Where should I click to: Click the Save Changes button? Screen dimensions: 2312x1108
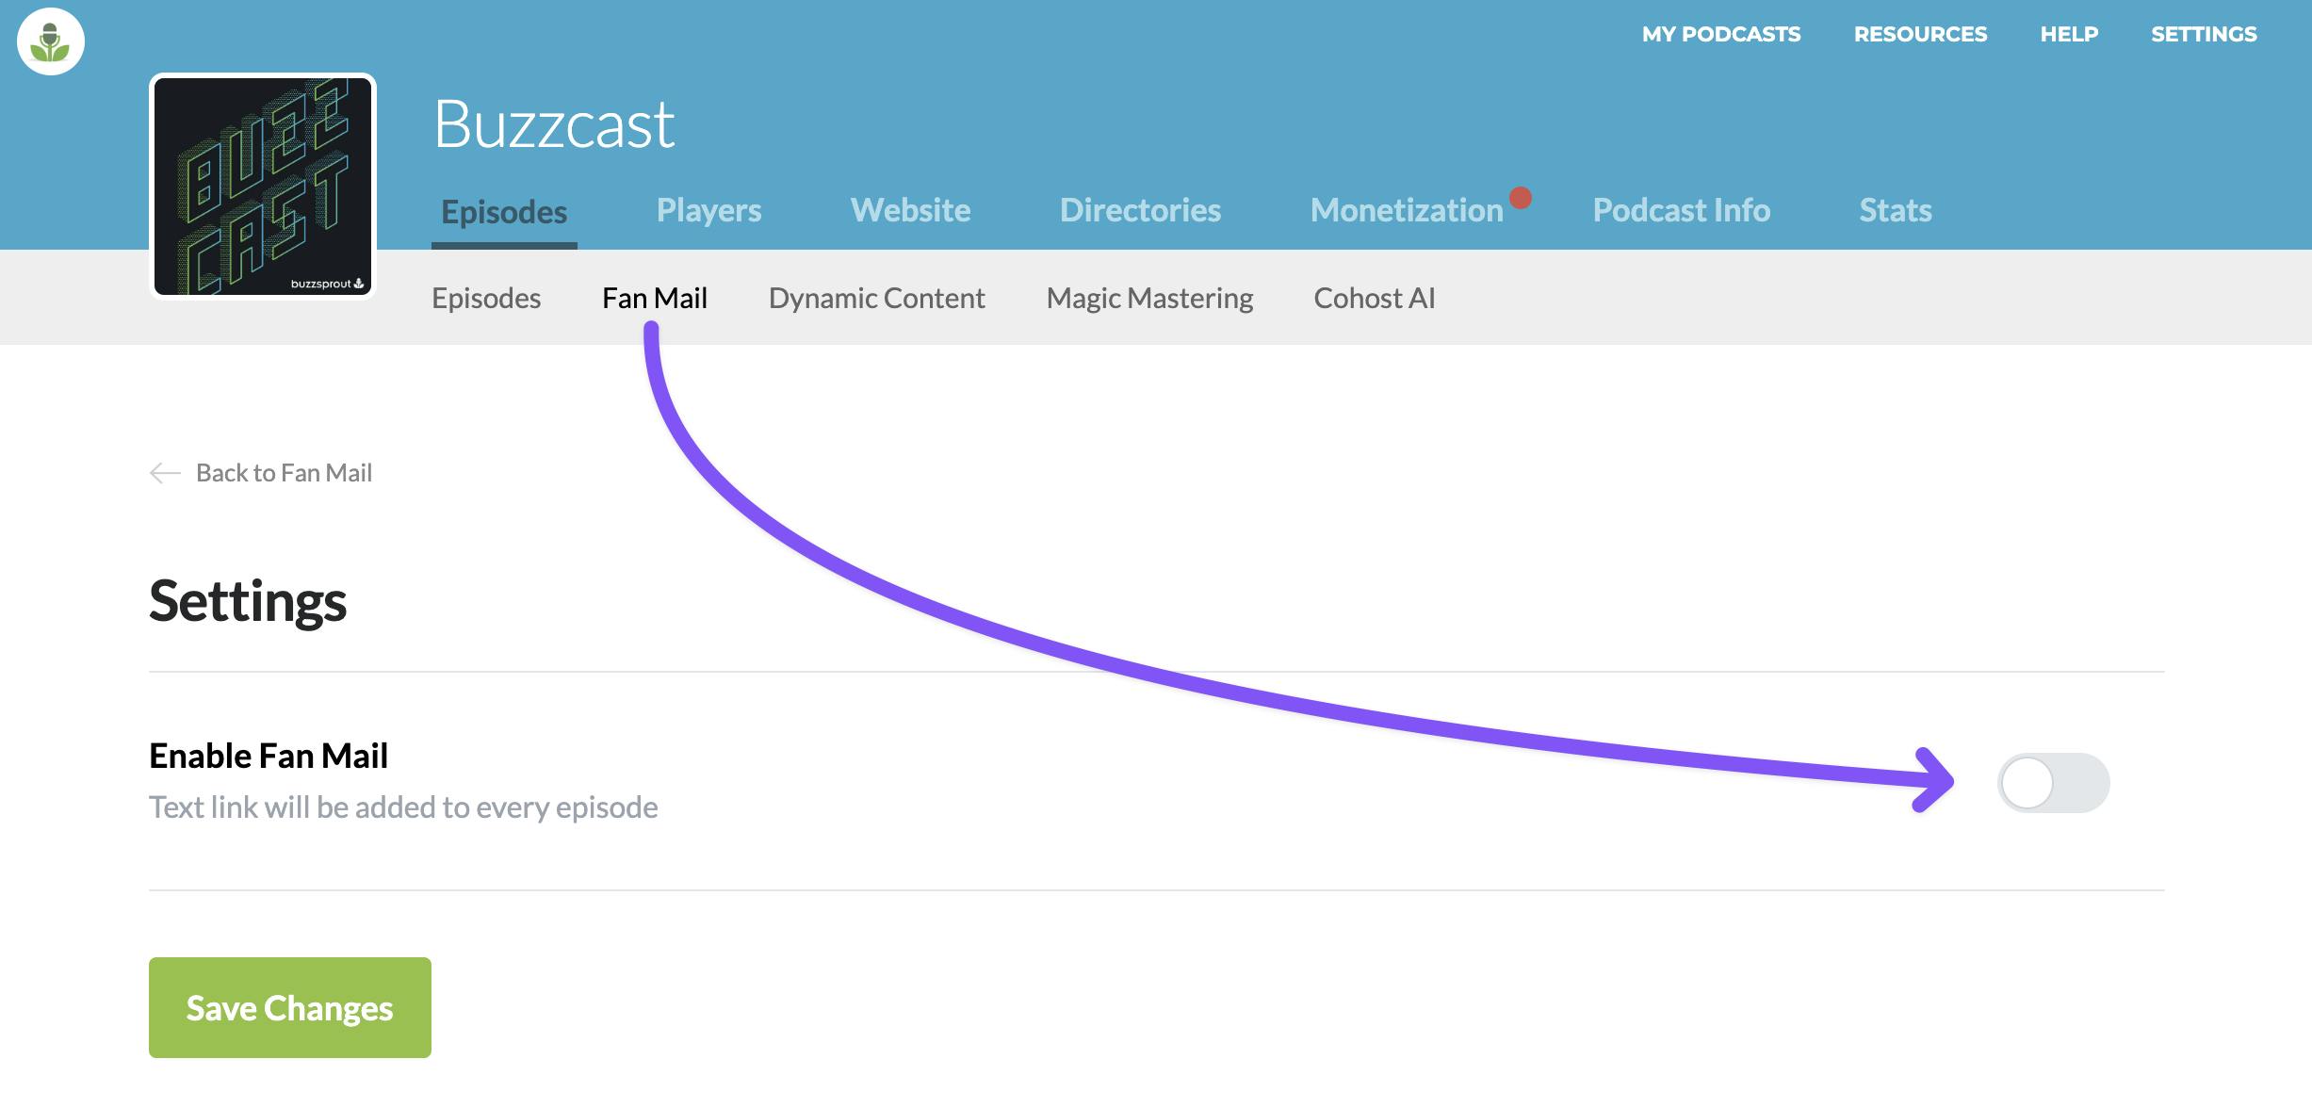[289, 1007]
